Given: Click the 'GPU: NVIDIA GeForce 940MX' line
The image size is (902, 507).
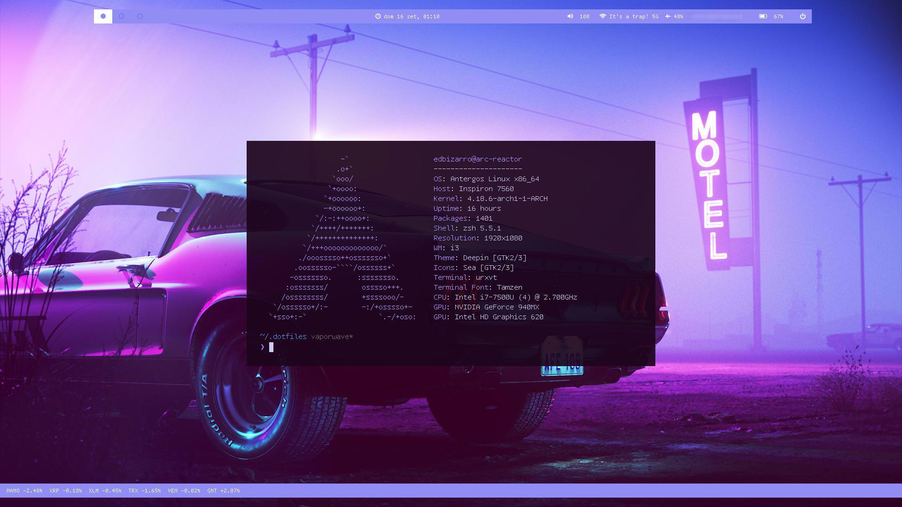Looking at the screenshot, I should [x=486, y=307].
